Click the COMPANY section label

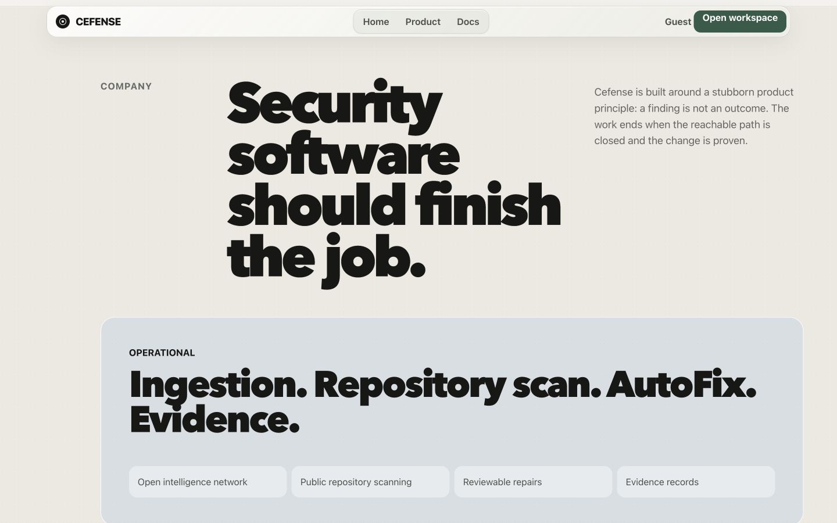126,86
